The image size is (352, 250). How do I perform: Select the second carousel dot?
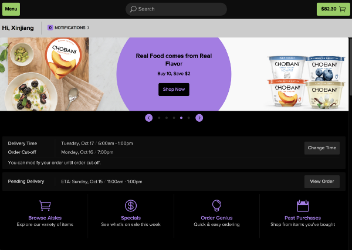point(167,118)
